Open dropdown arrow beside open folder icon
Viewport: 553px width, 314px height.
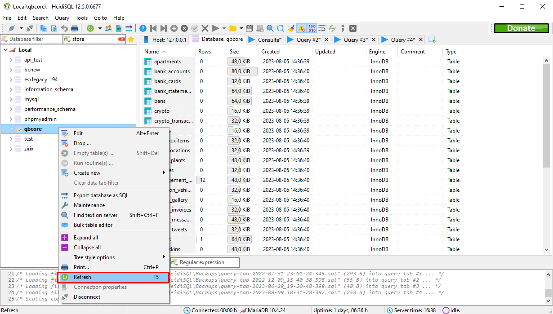241,28
